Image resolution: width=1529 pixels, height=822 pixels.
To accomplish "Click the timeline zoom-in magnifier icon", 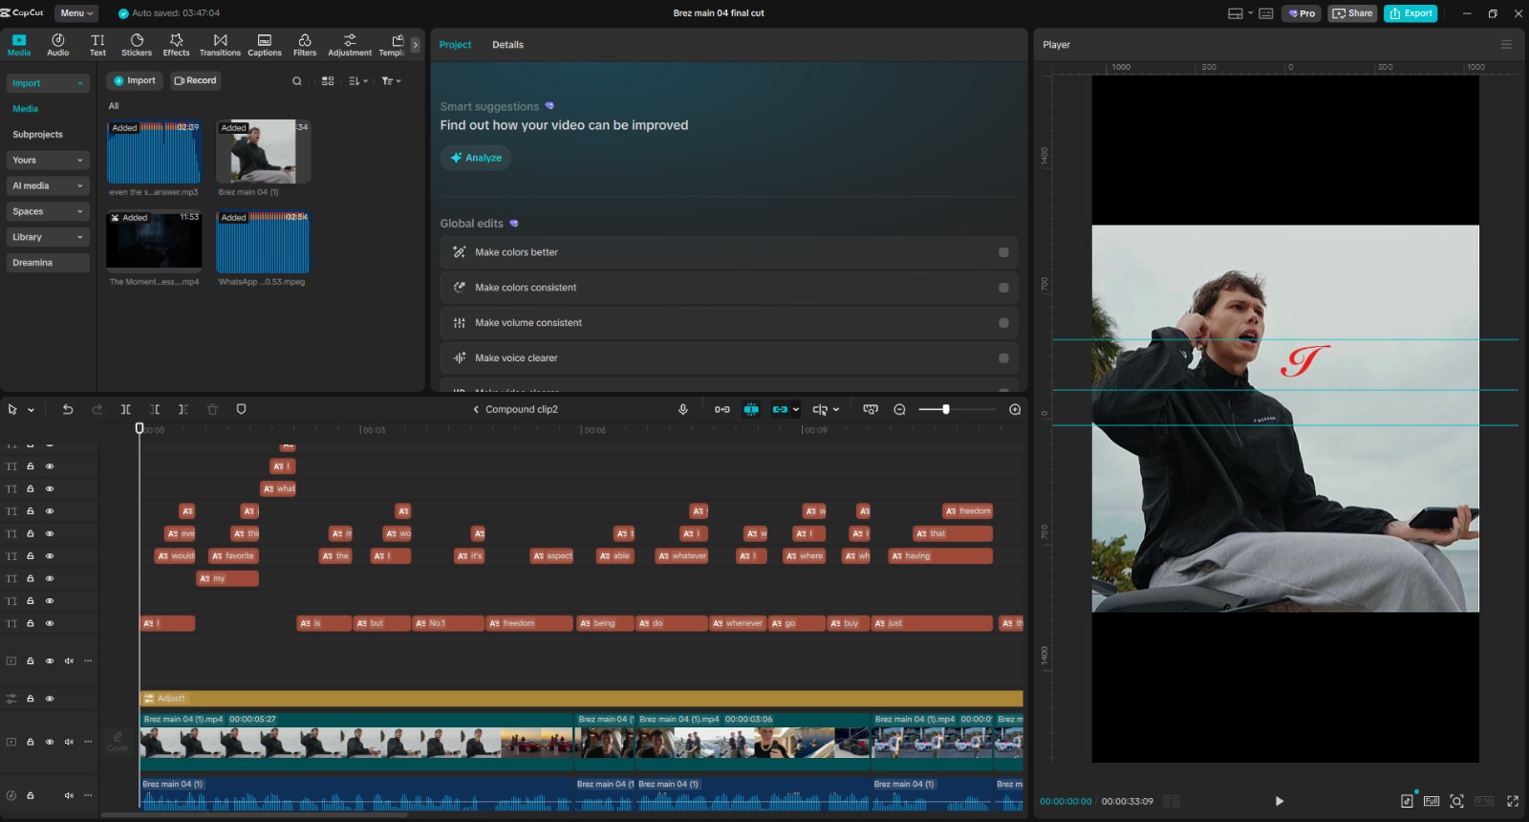I will click(x=1015, y=409).
